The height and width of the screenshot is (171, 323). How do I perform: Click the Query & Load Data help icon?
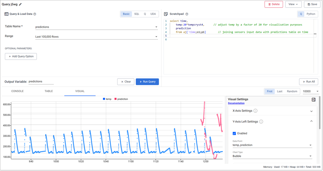[x=35, y=14]
